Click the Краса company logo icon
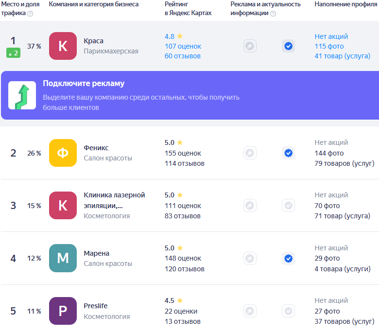This screenshot has height=334, width=379. 63,46
